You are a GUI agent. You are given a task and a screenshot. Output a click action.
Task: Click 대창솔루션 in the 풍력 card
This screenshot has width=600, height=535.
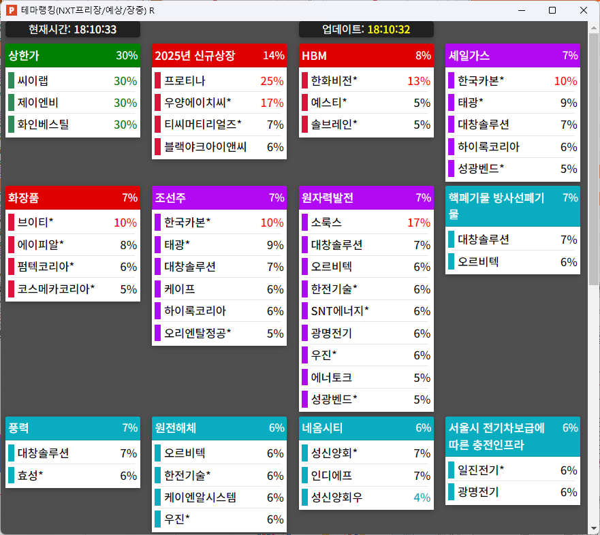coord(73,453)
